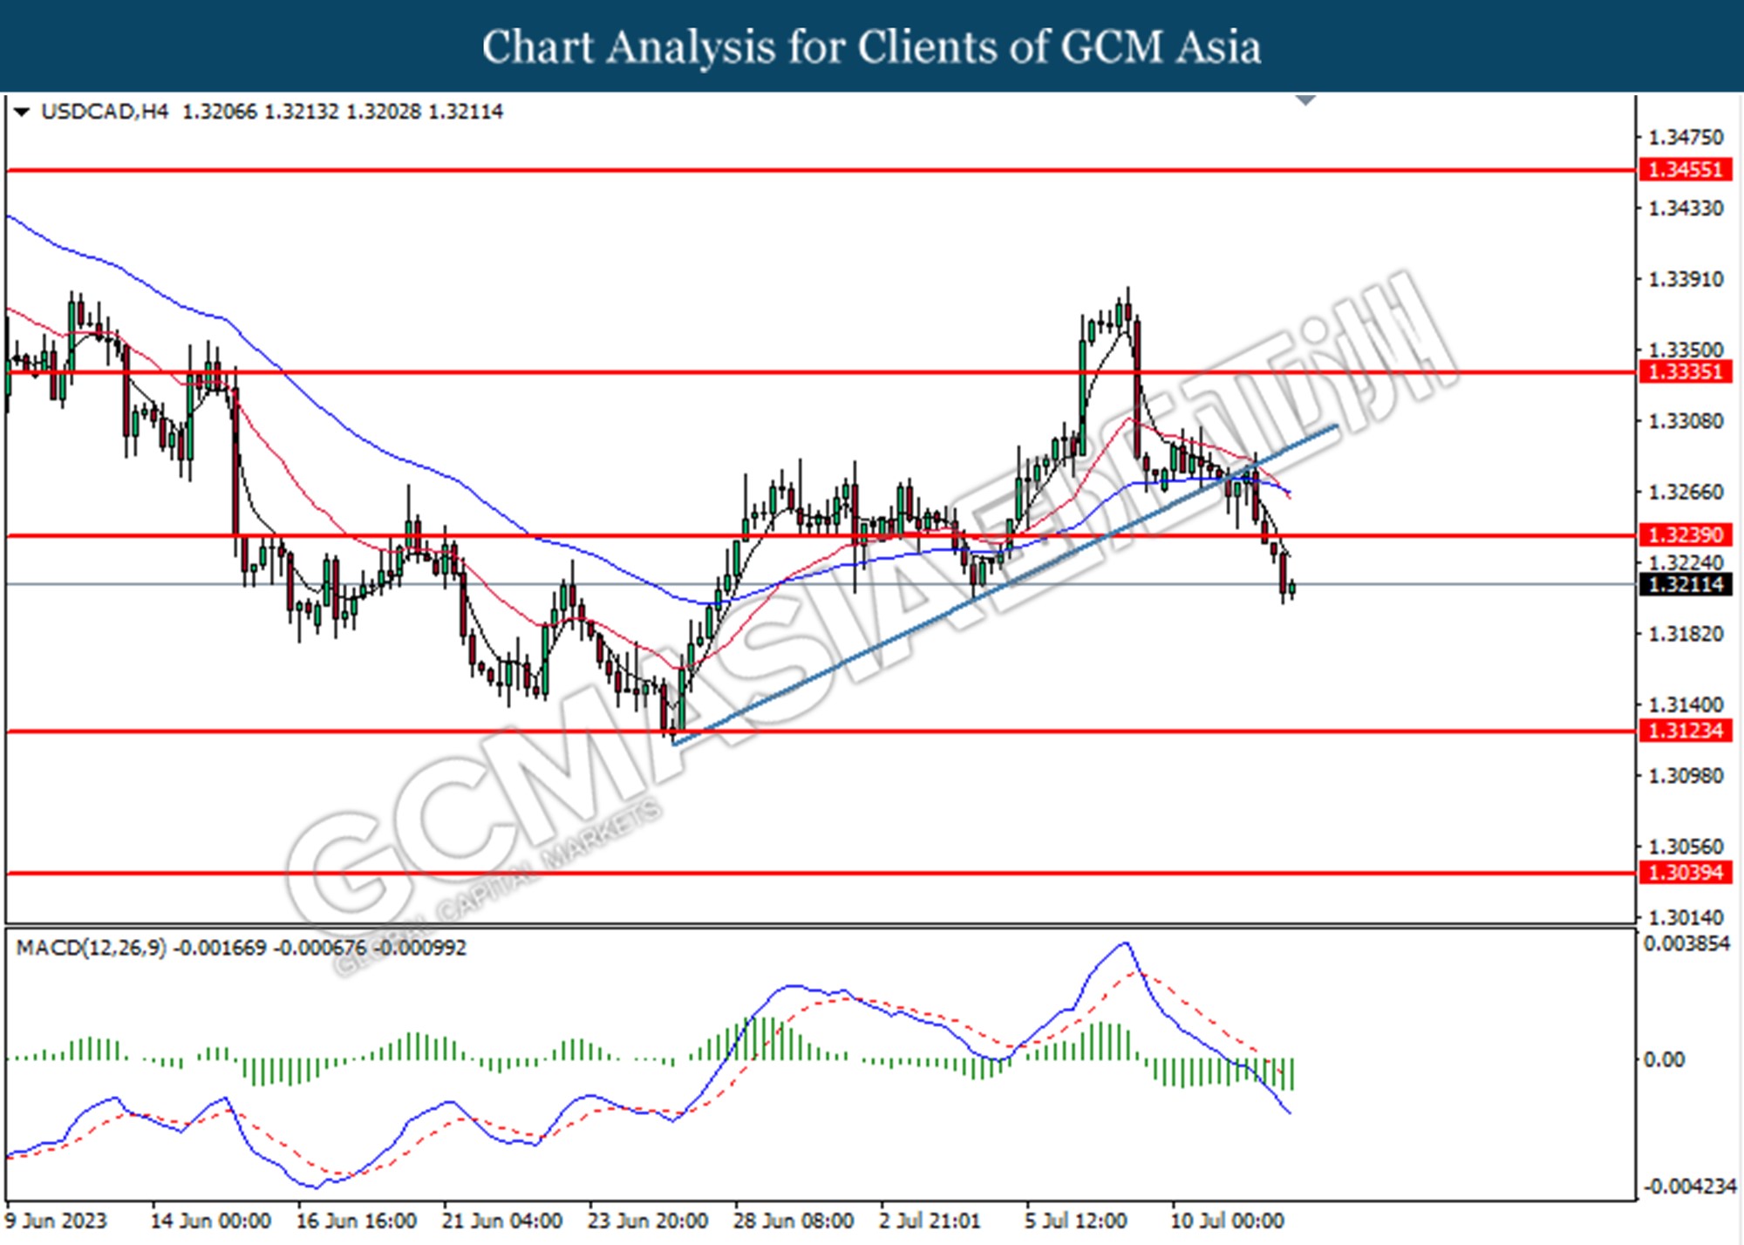Click the 0.003854 MACD scale value
Screen dimensions: 1744x1245
(x=1686, y=943)
